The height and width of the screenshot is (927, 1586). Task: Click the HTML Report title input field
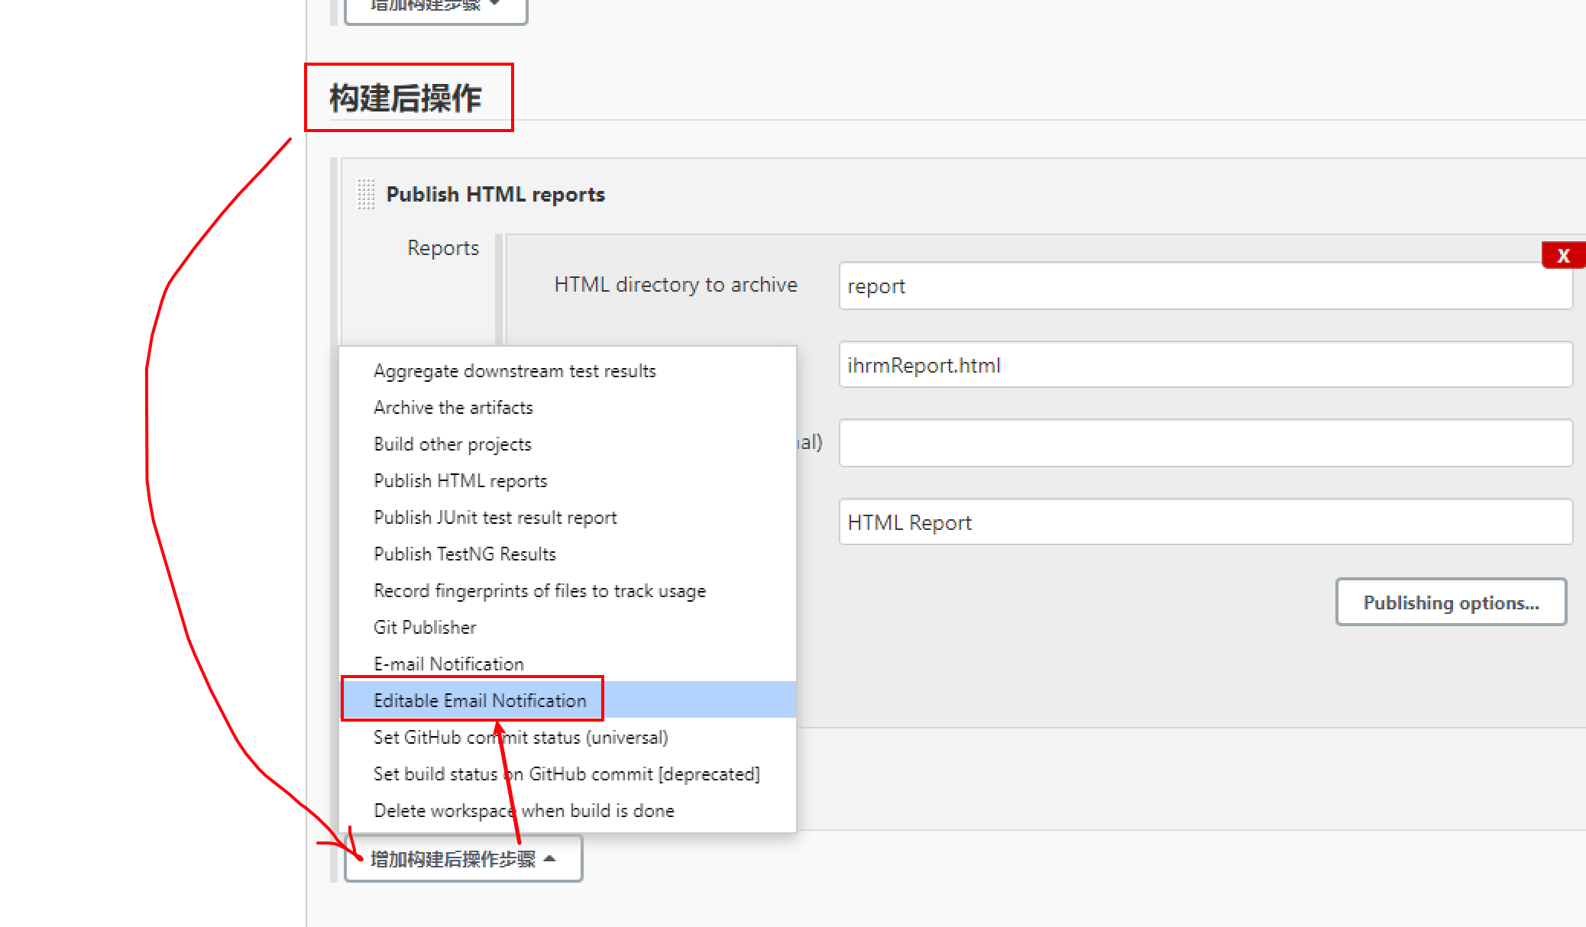pyautogui.click(x=1205, y=522)
